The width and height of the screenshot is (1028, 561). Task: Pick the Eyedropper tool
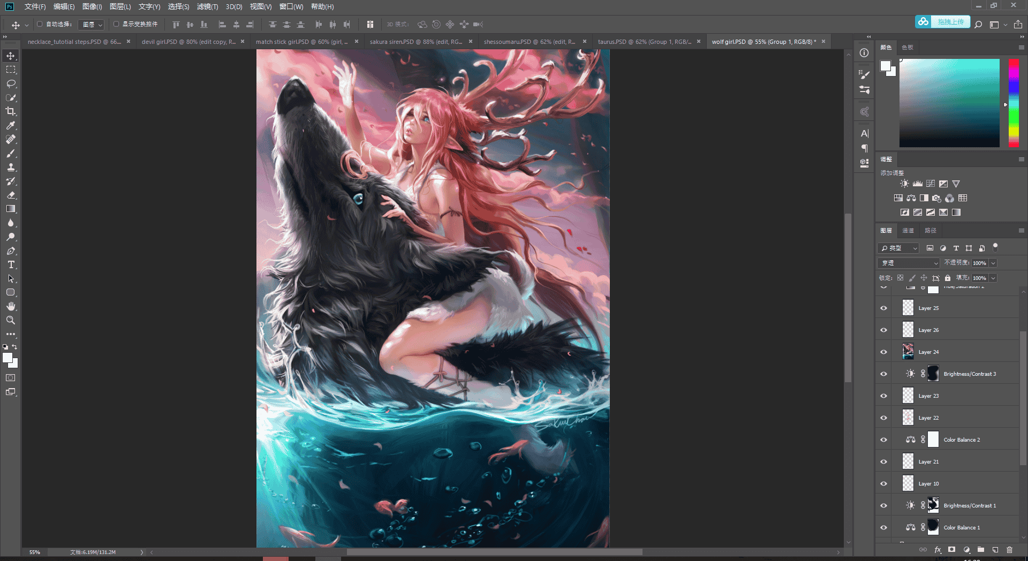tap(11, 125)
